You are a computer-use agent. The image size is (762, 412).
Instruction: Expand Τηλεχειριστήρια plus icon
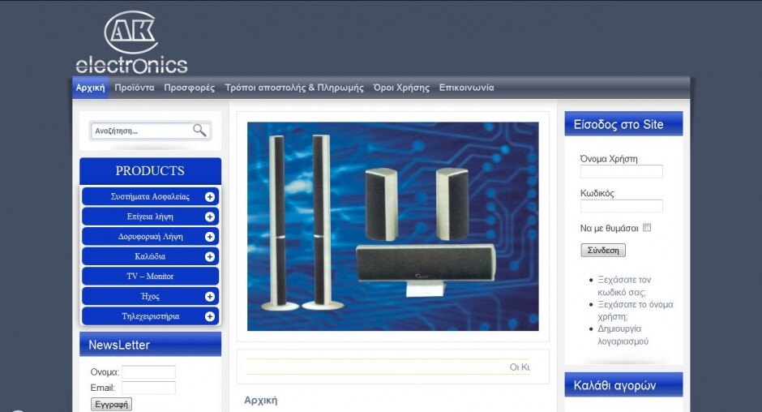(x=210, y=316)
